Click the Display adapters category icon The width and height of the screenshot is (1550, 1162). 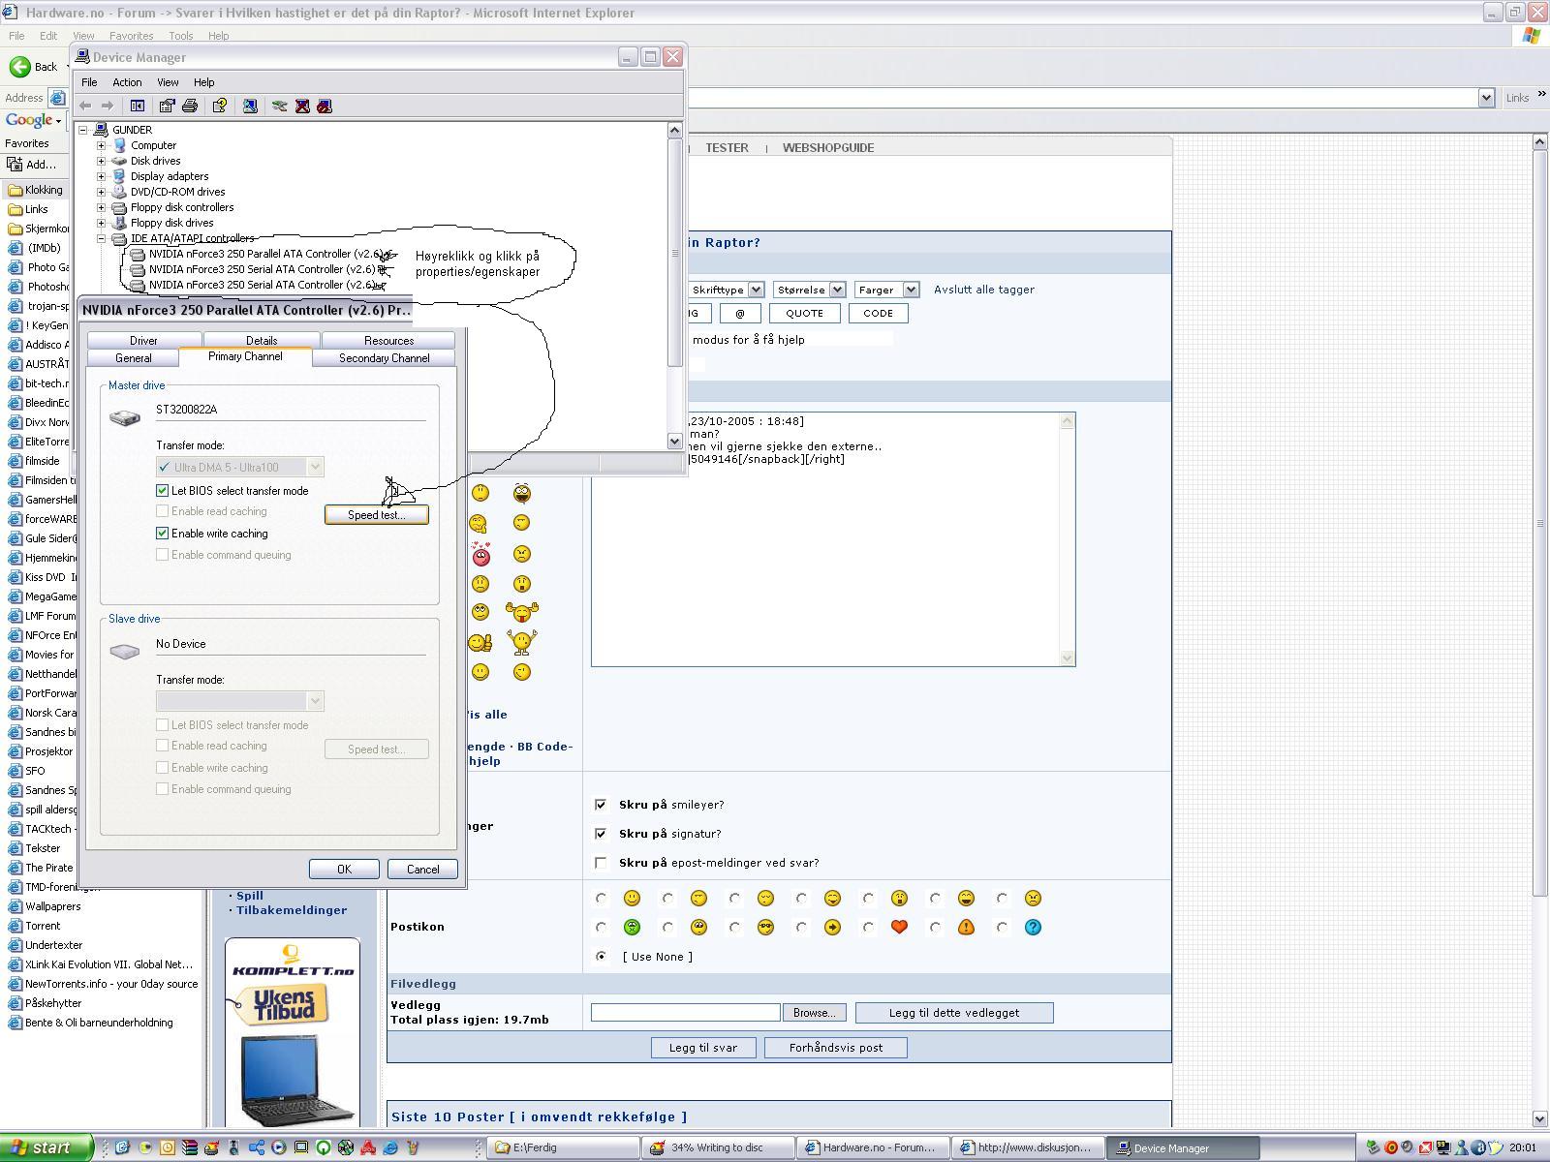tap(119, 176)
